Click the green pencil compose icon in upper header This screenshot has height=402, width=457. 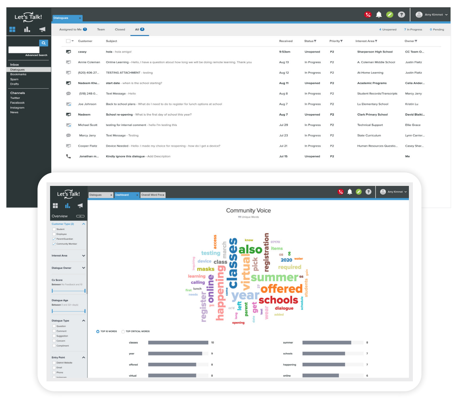(x=390, y=15)
